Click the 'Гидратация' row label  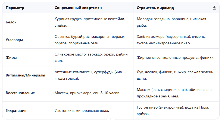[x=16, y=111]
